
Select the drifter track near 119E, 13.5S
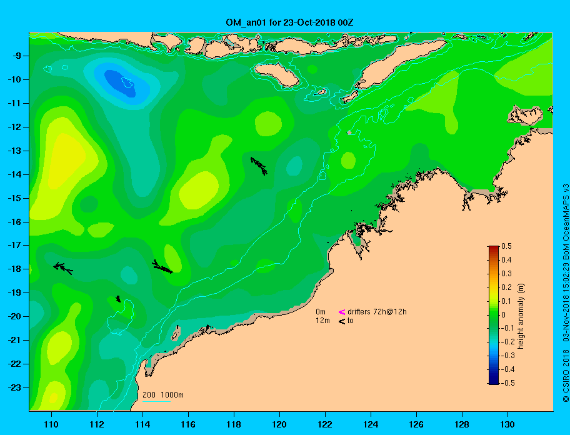259,166
